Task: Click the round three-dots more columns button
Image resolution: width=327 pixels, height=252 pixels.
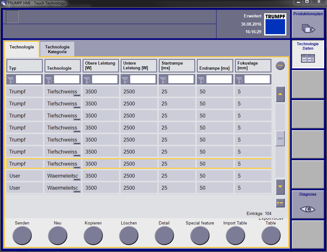Action: tap(280, 66)
